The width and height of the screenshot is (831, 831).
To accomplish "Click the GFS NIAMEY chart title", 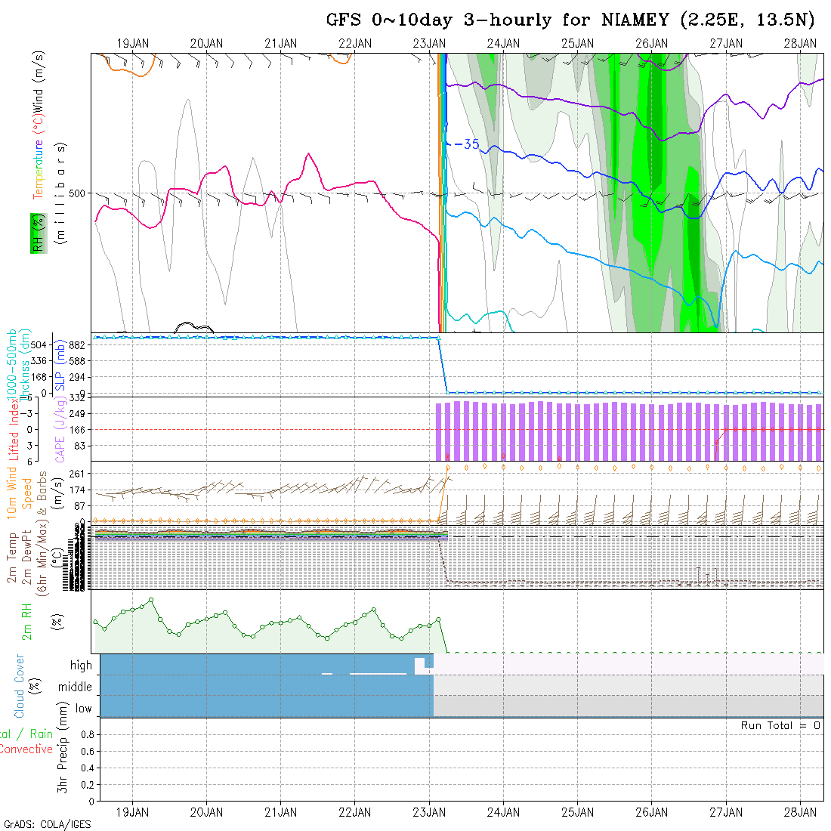I will point(570,20).
